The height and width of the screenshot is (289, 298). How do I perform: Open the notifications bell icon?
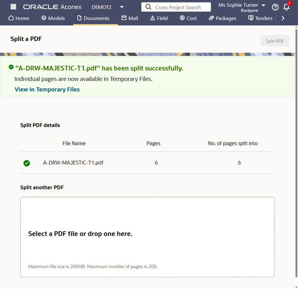point(286,7)
